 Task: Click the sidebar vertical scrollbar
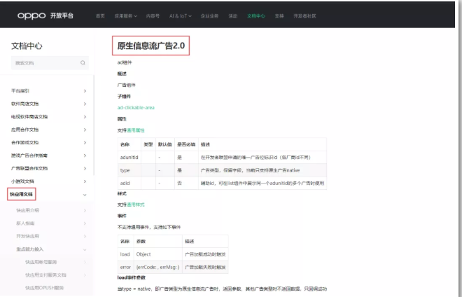tap(94, 125)
